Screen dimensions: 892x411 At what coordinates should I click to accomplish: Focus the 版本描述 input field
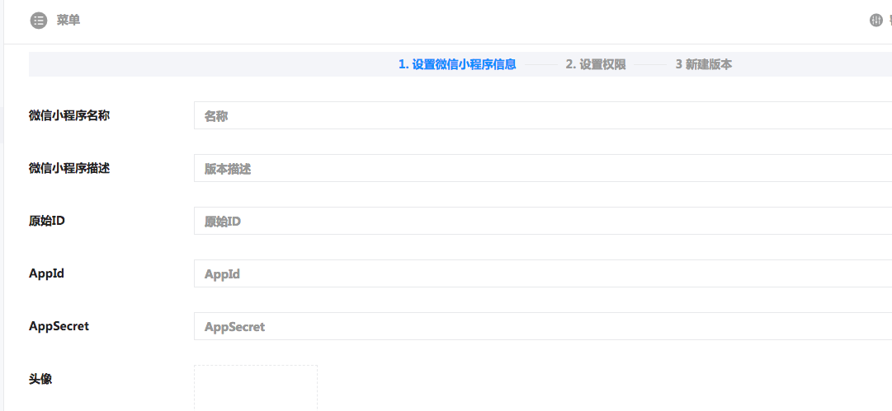pyautogui.click(x=543, y=168)
